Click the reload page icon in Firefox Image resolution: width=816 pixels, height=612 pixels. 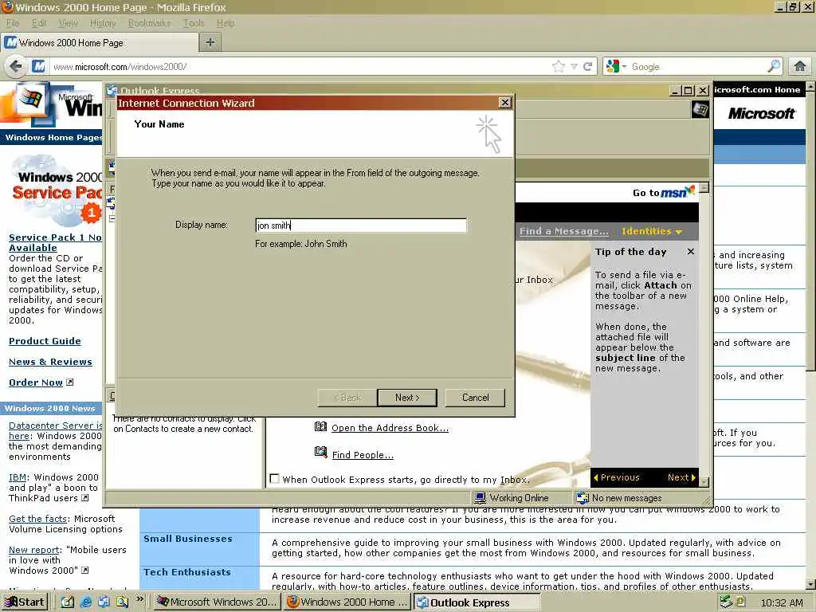pos(588,67)
